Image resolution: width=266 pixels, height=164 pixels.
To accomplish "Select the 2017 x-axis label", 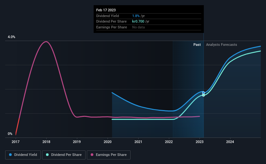I will click(16, 142).
